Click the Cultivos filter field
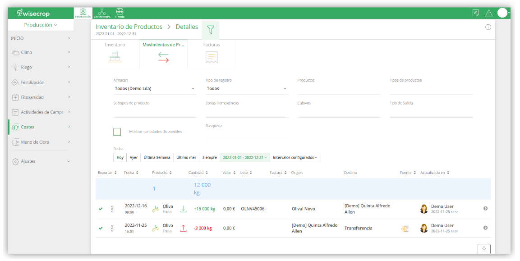 point(339,112)
